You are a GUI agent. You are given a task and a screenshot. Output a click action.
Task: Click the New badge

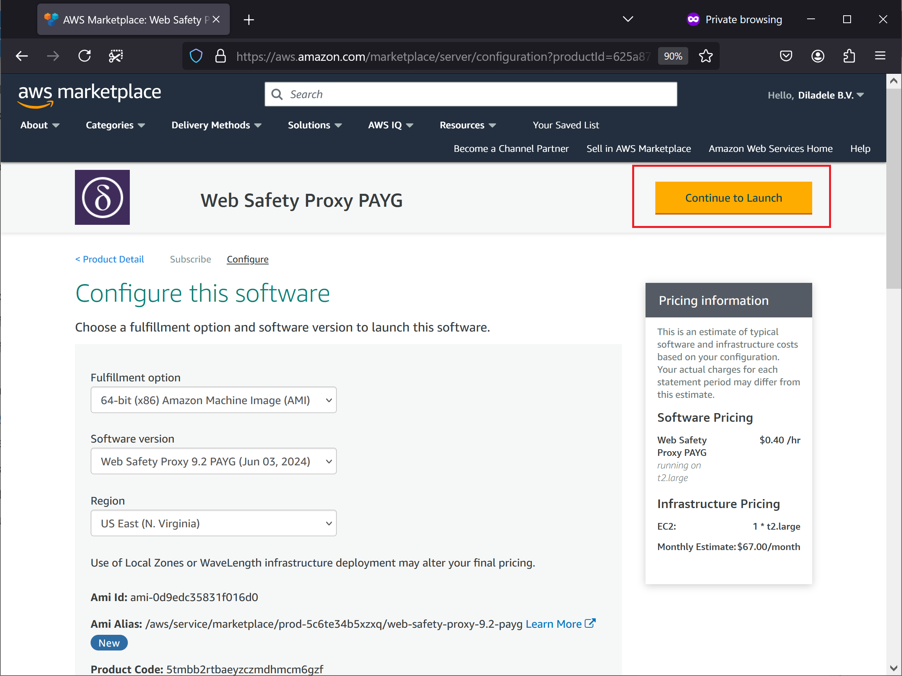tap(109, 643)
